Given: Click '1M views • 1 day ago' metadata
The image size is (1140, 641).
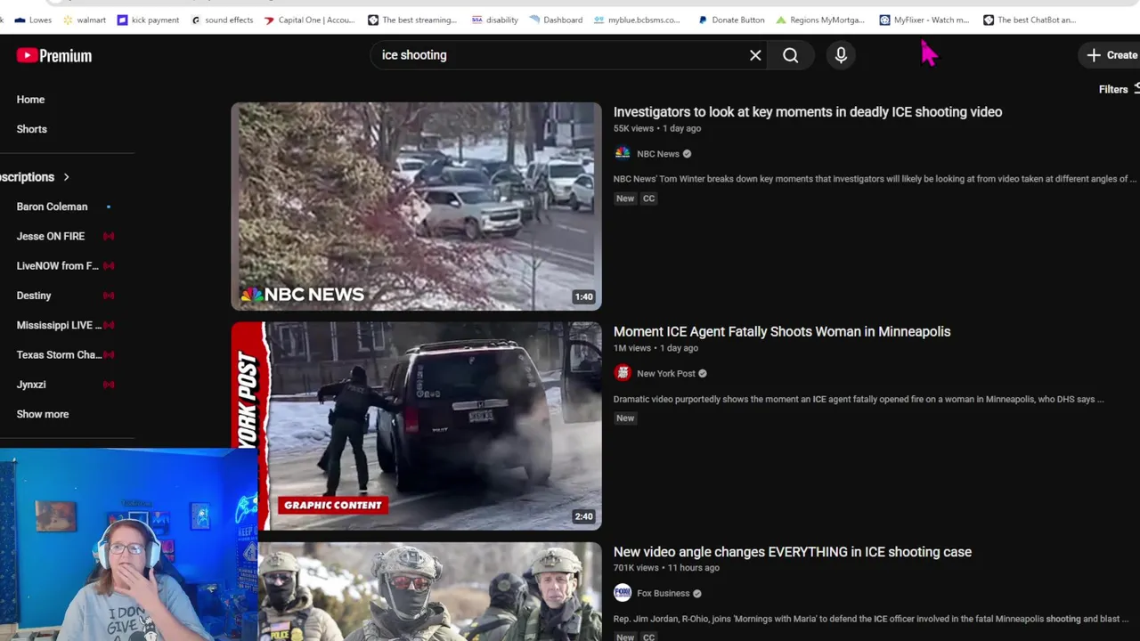Looking at the screenshot, I should pos(655,348).
